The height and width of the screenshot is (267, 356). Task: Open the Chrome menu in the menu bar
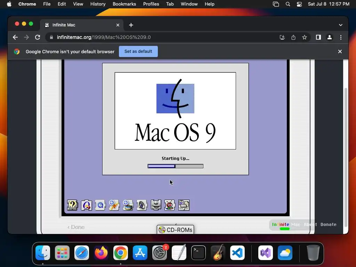tap(27, 4)
